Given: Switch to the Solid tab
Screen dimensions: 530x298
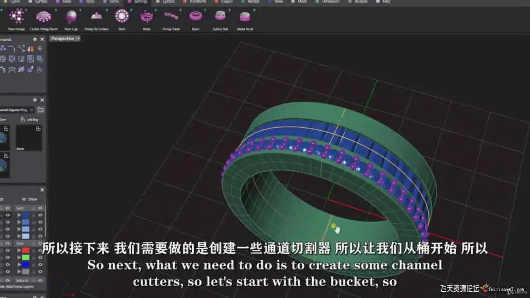Looking at the screenshot, I should tap(64, 2).
